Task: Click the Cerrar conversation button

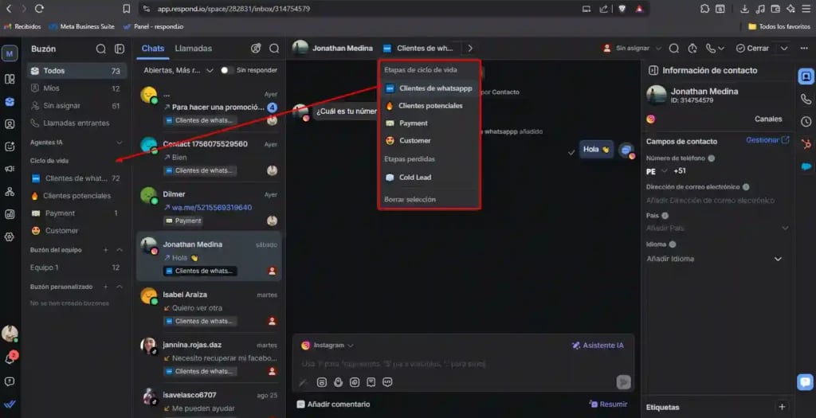Action: 753,49
